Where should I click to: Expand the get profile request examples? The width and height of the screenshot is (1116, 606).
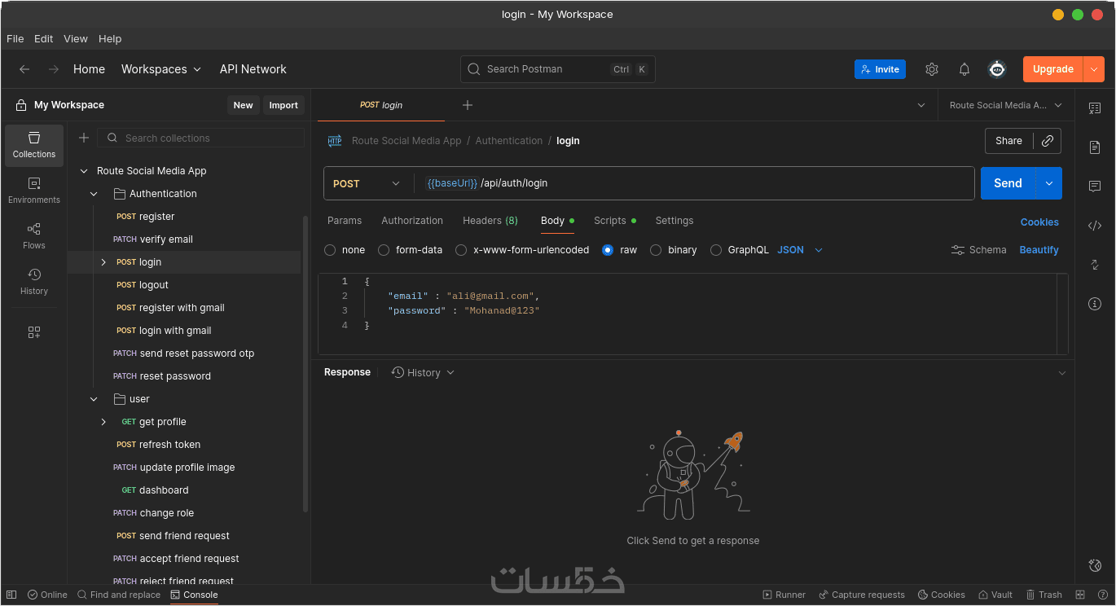[x=103, y=422]
